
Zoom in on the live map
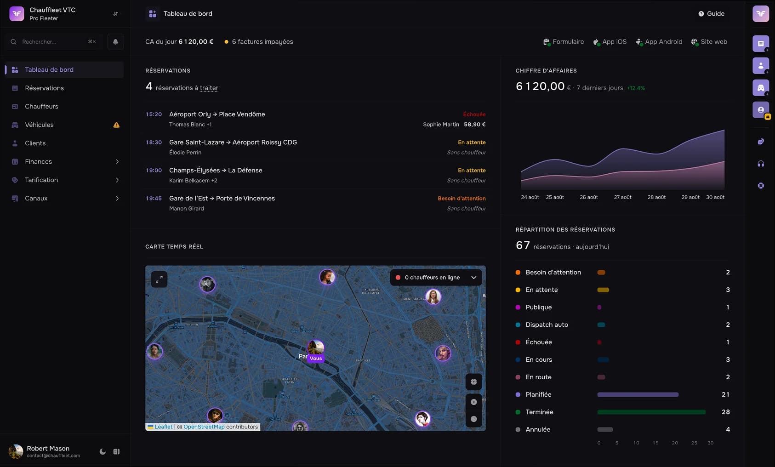pos(473,402)
